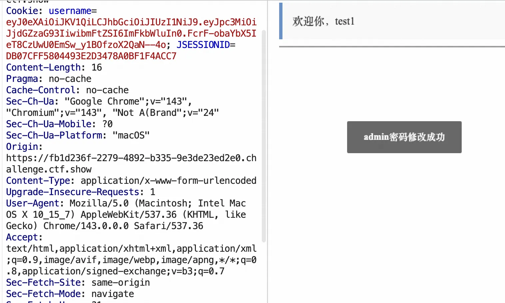Select the Cookie header name

point(22,11)
